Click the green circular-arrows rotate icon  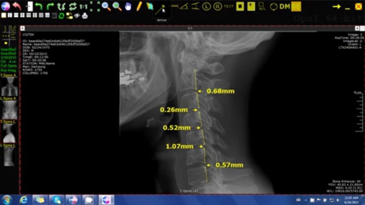coord(73,6)
